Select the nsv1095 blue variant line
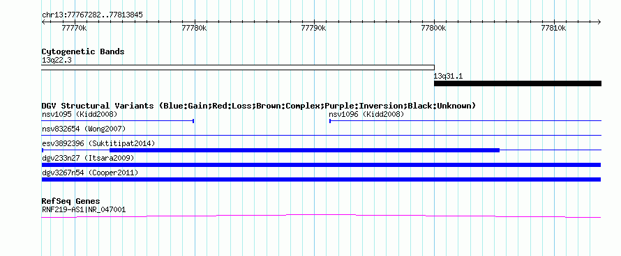Image resolution: width=621 pixels, height=256 pixels. [x=118, y=121]
